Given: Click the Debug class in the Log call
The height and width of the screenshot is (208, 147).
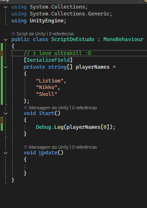Looking at the screenshot, I should pyautogui.click(x=43, y=127).
